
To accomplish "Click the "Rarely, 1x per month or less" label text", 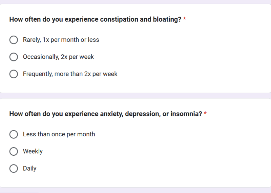I will click(x=61, y=40).
